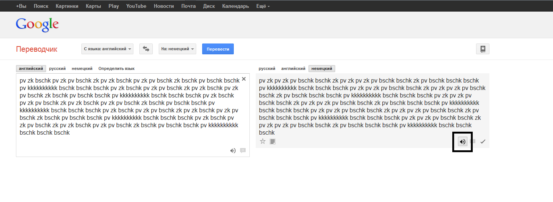Choose Определить язык detection option
This screenshot has width=553, height=202.
tap(116, 68)
